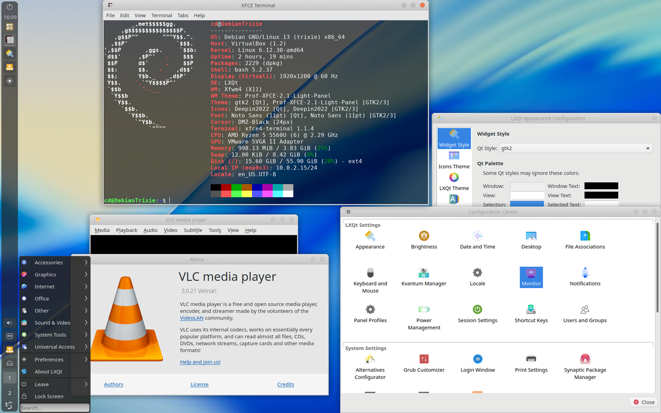Expand the Universal Access submenu
Screen dimensions: 661x413
point(54,347)
